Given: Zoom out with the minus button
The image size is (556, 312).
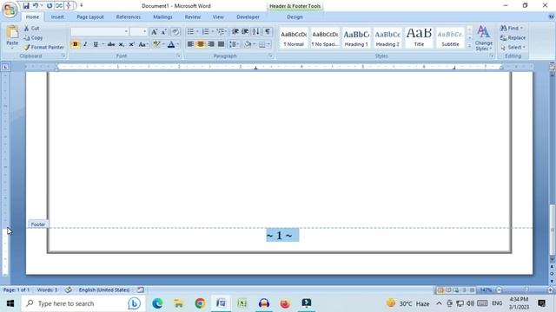Looking at the screenshot, I should pos(500,289).
